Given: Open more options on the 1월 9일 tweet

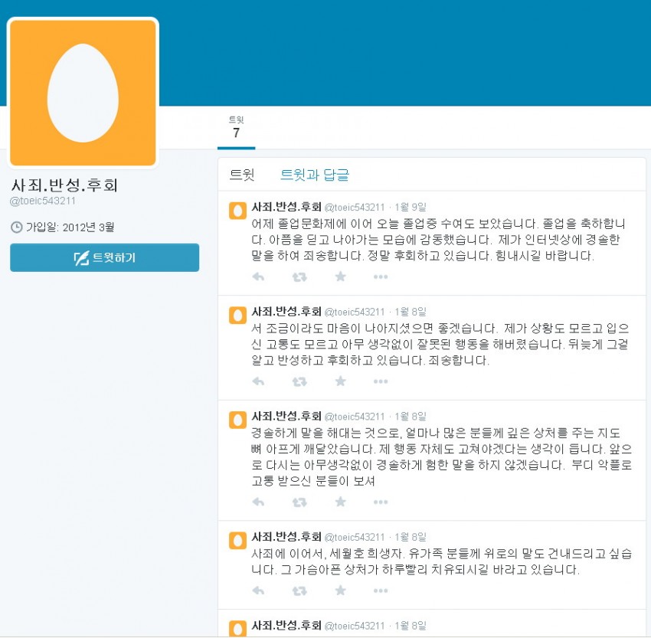Looking at the screenshot, I should click(381, 276).
